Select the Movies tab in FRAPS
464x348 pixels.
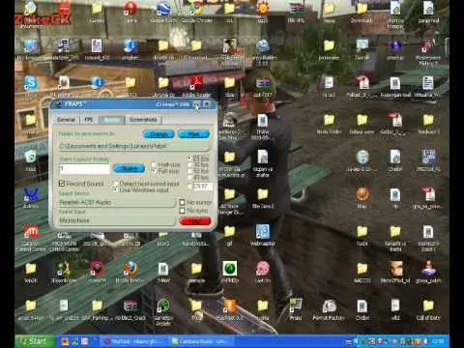[112, 120]
